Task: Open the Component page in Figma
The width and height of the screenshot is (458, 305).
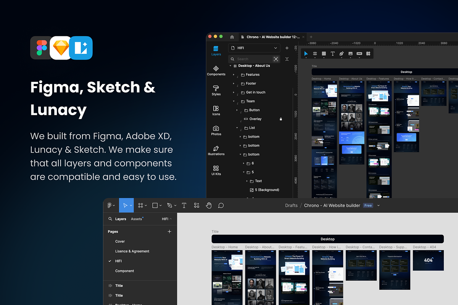Action: click(x=124, y=271)
